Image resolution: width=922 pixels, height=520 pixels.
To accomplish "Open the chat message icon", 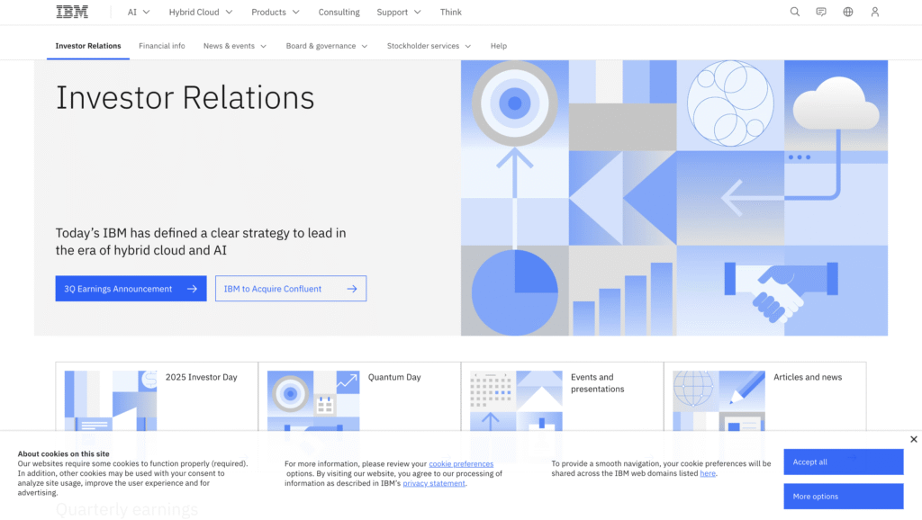I will pyautogui.click(x=821, y=12).
